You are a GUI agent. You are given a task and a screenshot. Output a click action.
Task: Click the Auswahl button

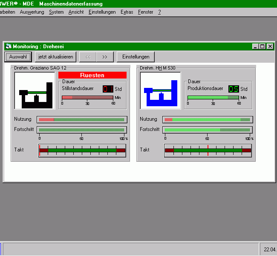point(18,57)
